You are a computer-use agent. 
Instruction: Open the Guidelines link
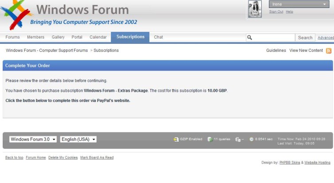click(x=276, y=51)
